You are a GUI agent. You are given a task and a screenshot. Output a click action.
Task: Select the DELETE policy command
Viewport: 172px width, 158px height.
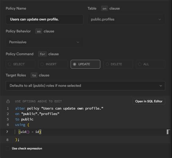(x=118, y=64)
